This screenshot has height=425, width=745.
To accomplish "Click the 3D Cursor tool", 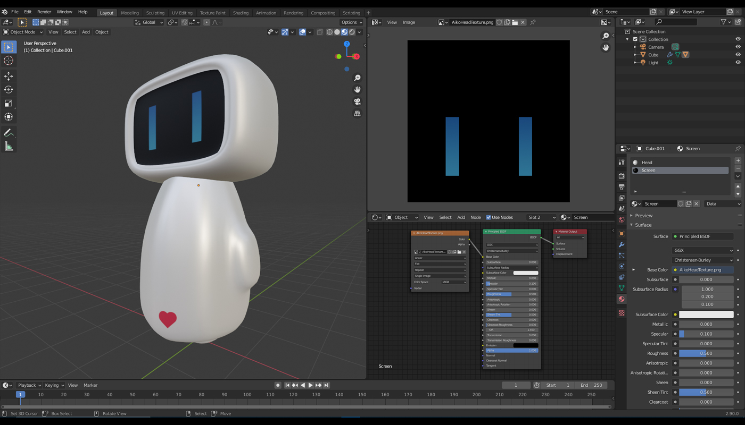I will pyautogui.click(x=9, y=61).
